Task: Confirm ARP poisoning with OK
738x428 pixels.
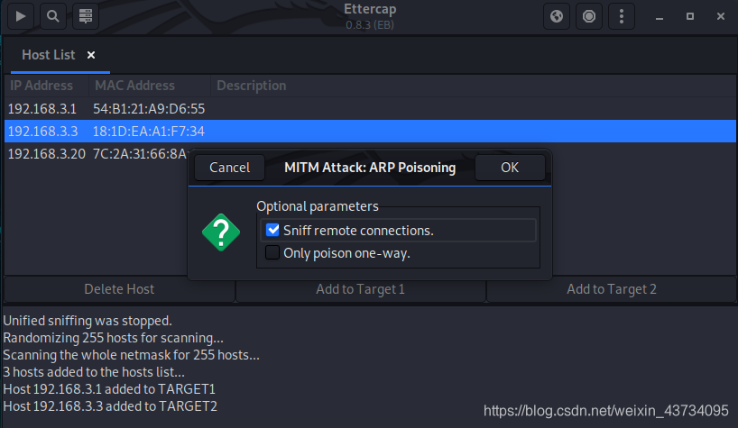Action: click(x=510, y=168)
